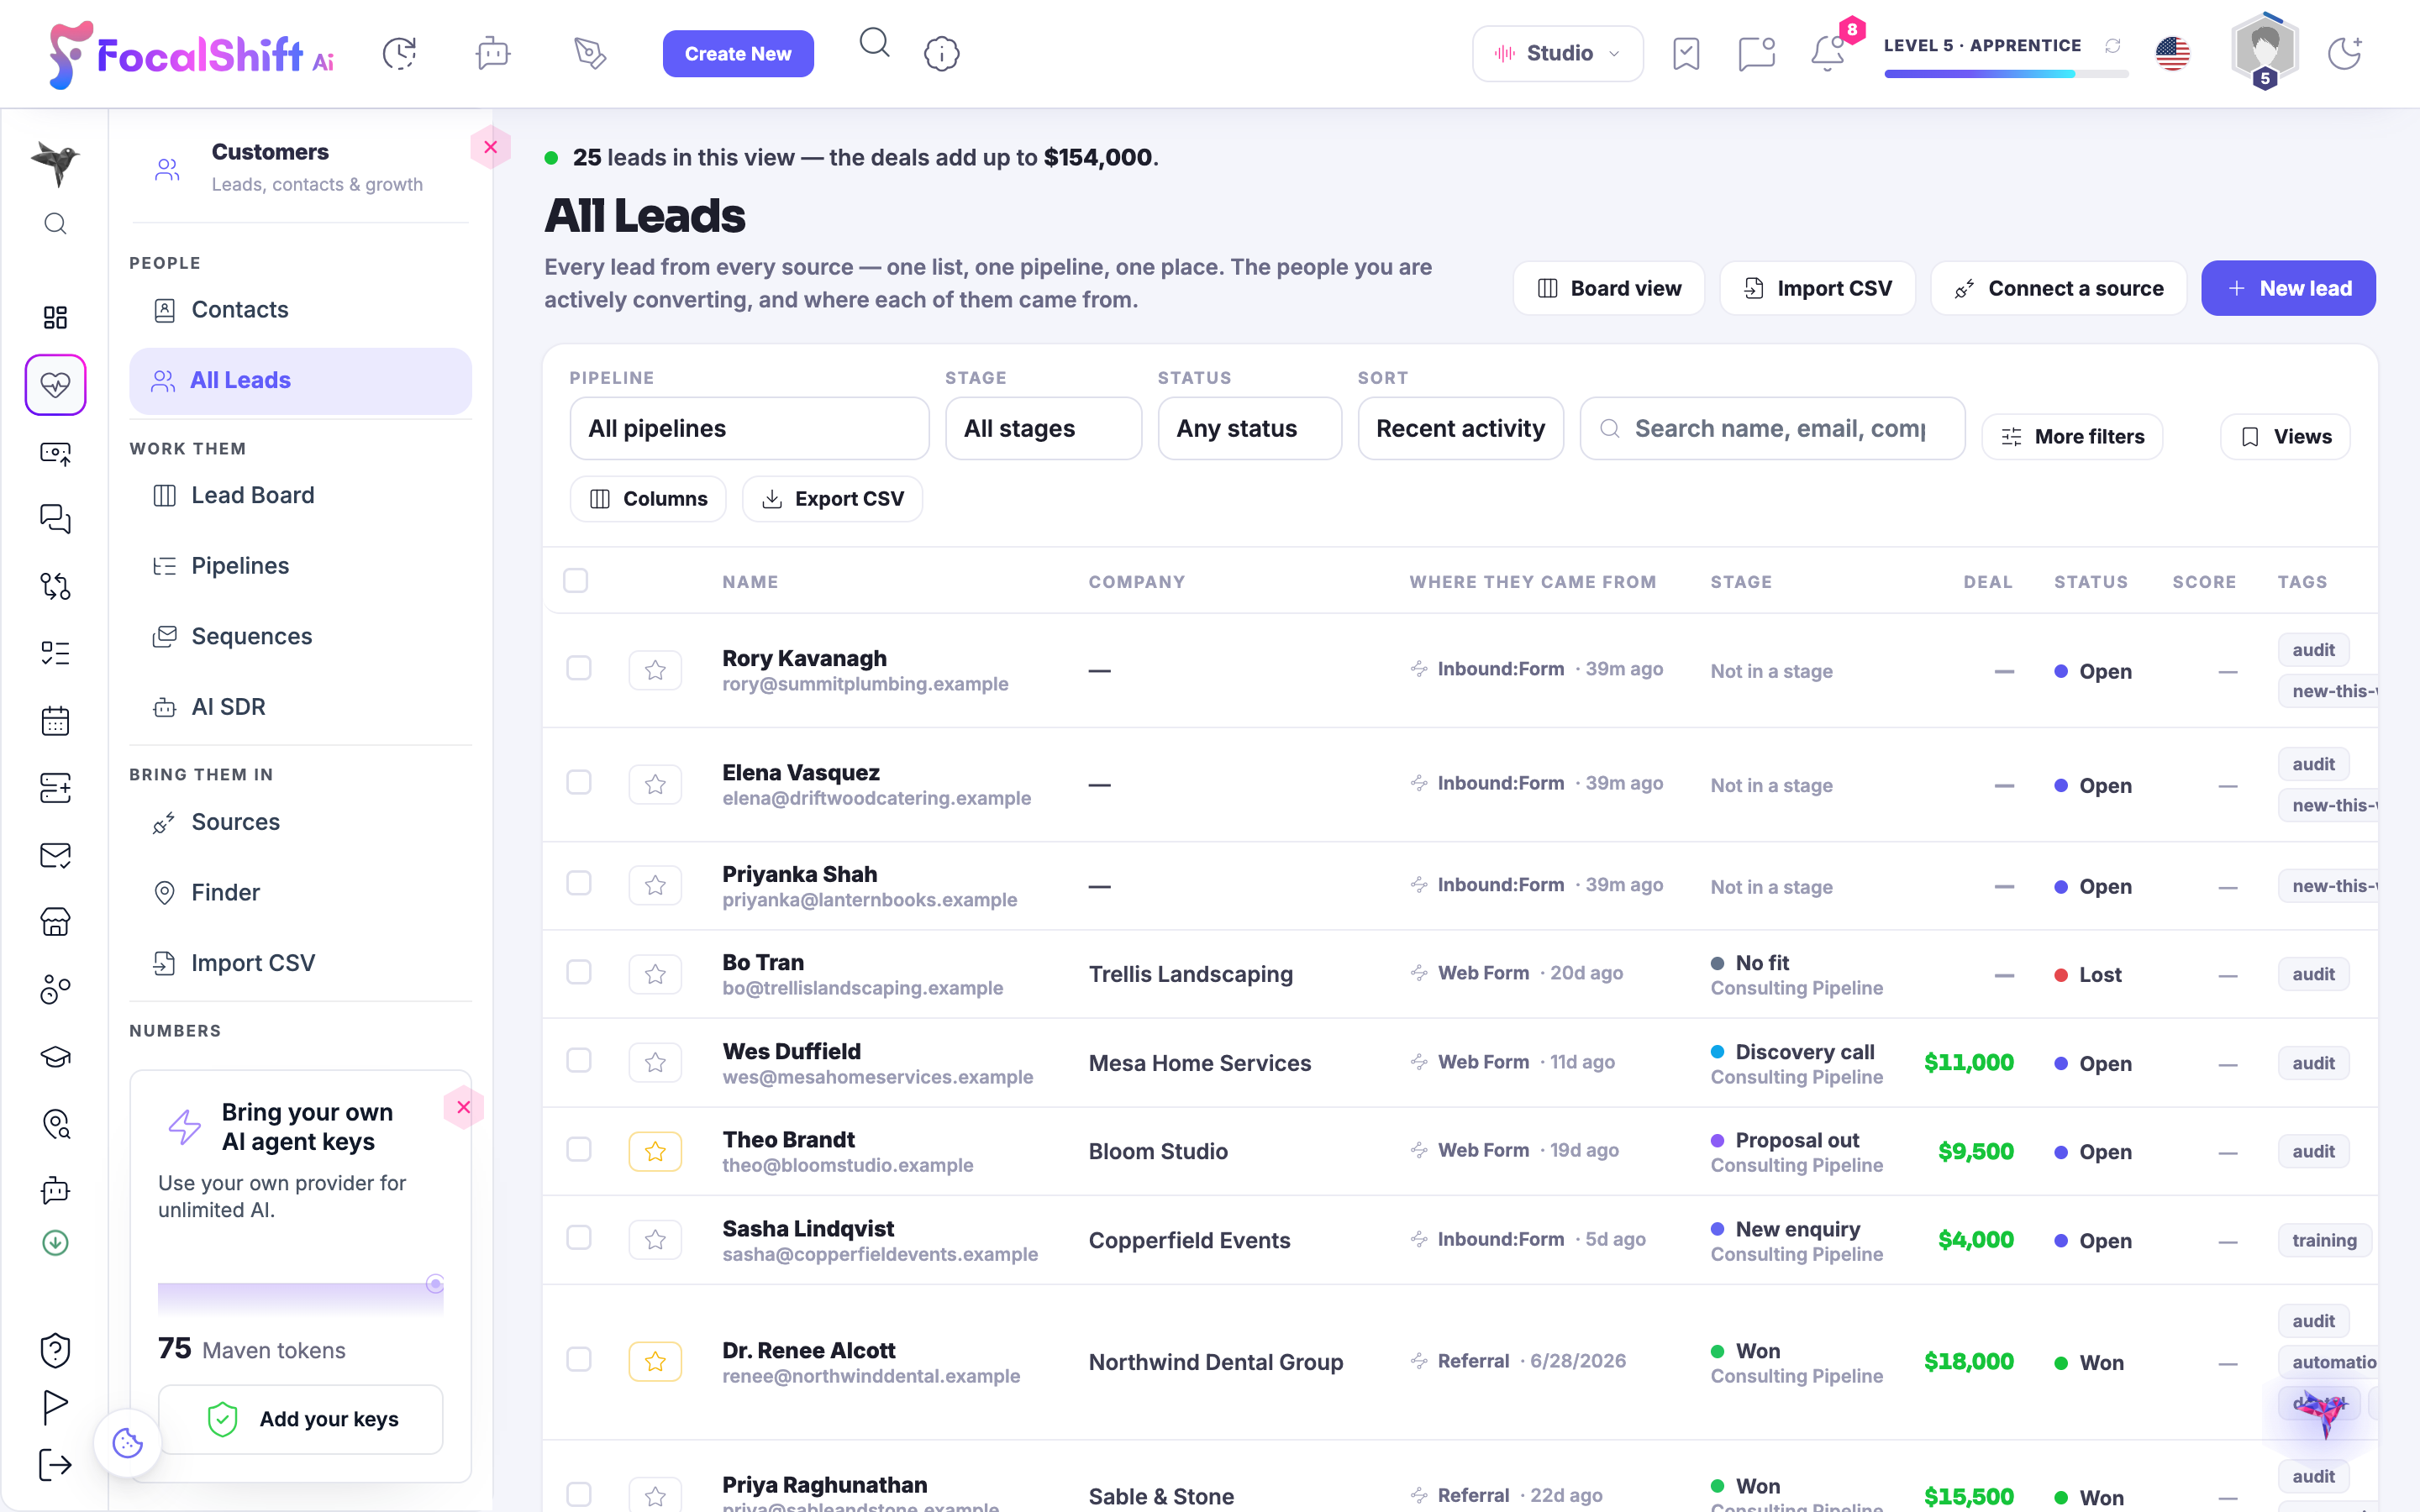Select the pen tool icon in the top bar

click(590, 53)
